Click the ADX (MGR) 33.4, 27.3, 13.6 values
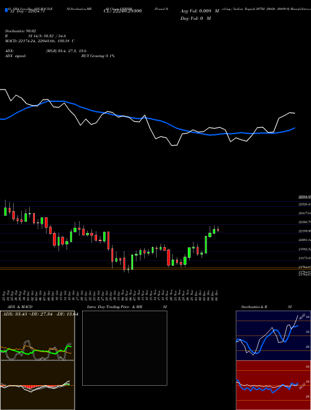Viewport: 311px width, 410px height. coord(66,51)
